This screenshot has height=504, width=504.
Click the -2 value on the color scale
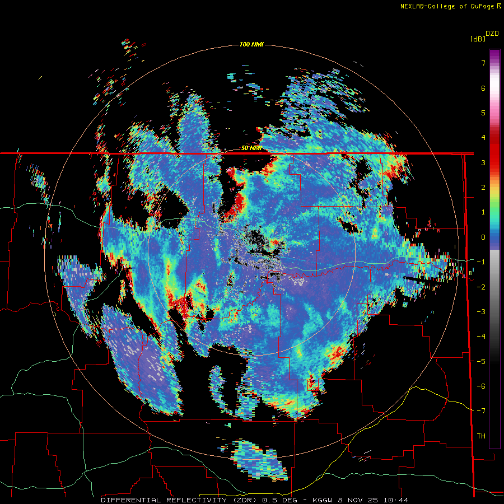click(481, 287)
